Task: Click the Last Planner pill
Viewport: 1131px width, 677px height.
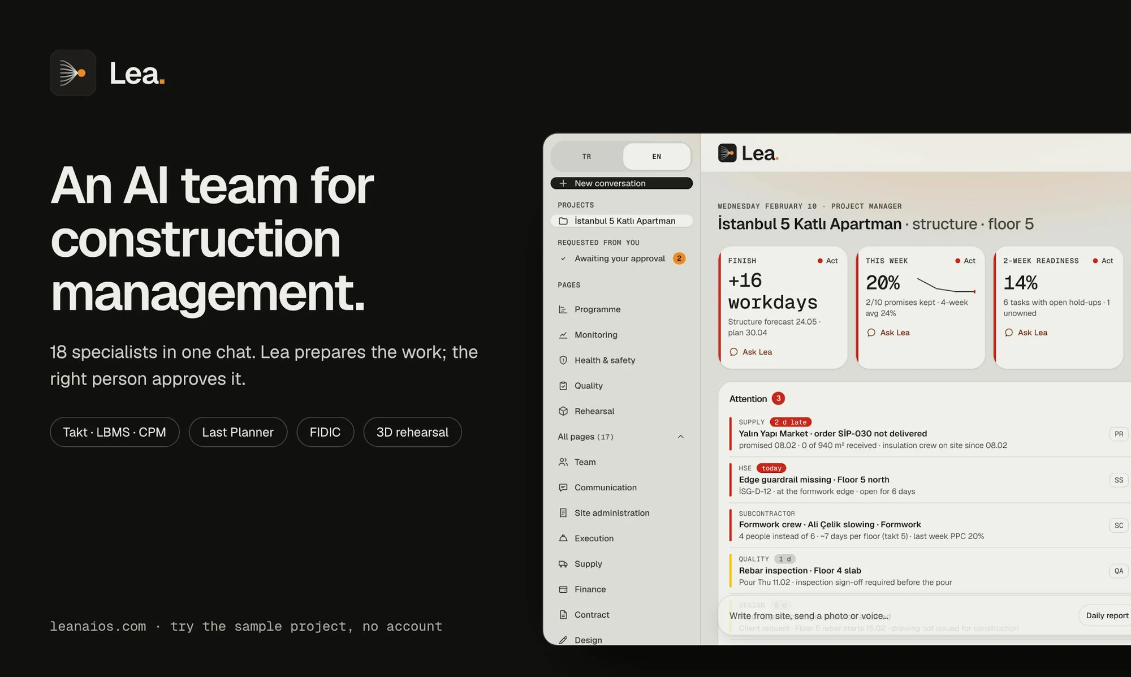Action: click(x=238, y=432)
